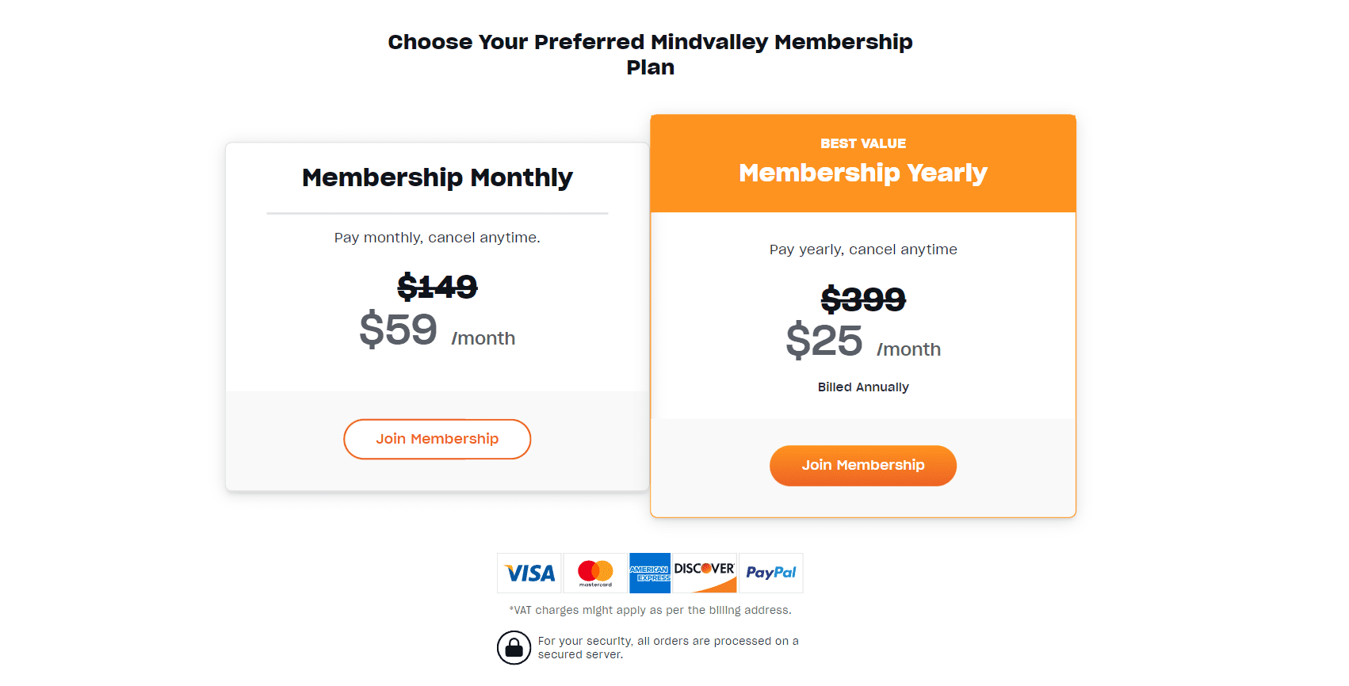Click the crossed-out $149 price
This screenshot has width=1349, height=686.
437,287
